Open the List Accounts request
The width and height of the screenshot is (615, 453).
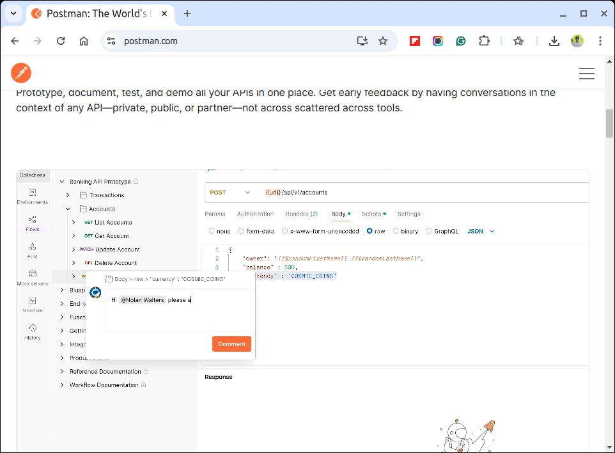[108, 222]
